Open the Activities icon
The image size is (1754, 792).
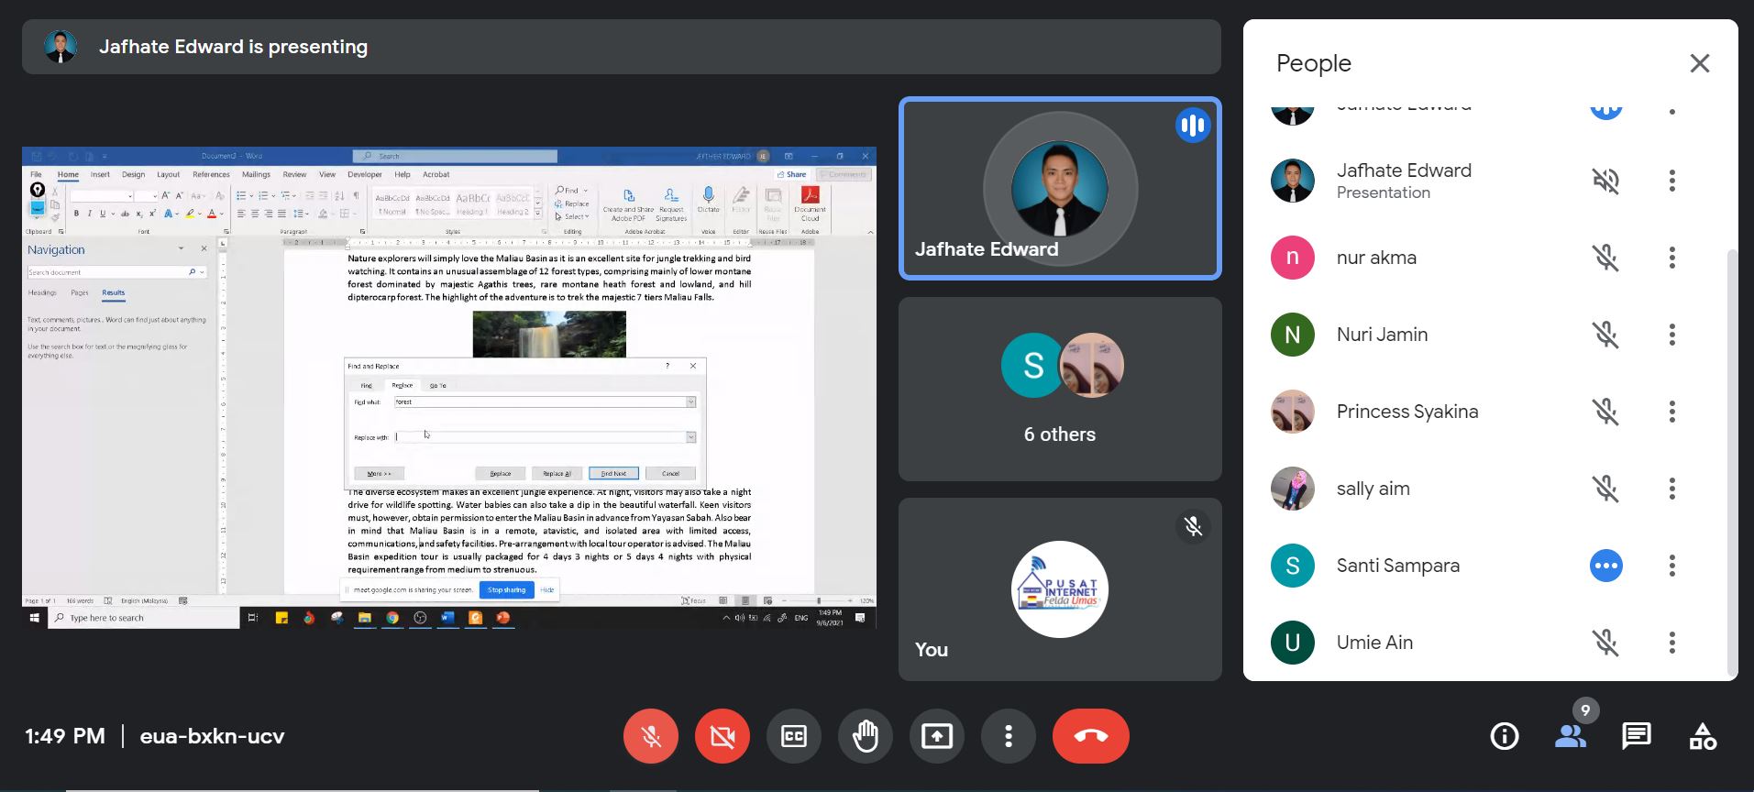[x=1703, y=736]
